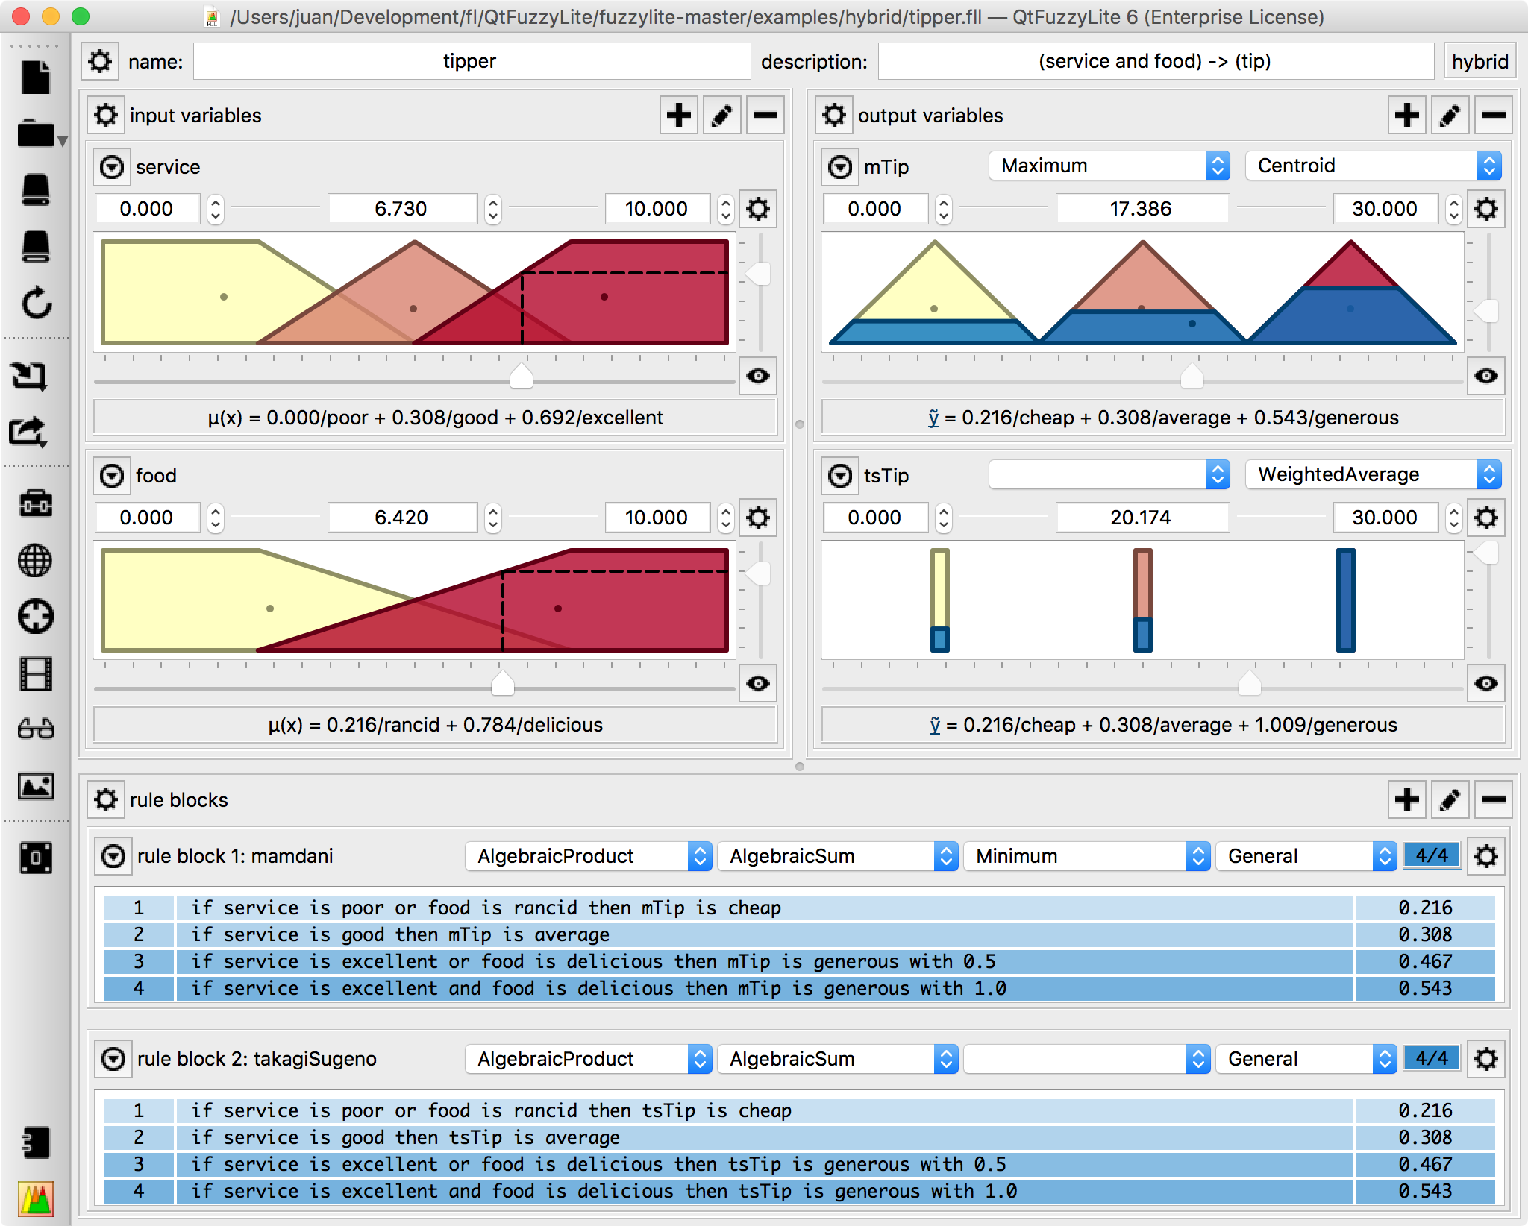Open gear settings for rule block 1 mamdani
This screenshot has width=1528, height=1226.
[1486, 856]
